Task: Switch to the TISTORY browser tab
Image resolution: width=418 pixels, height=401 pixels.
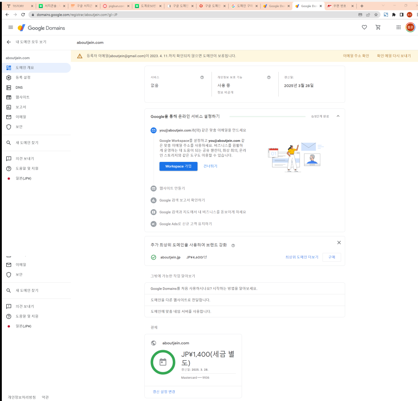Action: click(x=20, y=6)
